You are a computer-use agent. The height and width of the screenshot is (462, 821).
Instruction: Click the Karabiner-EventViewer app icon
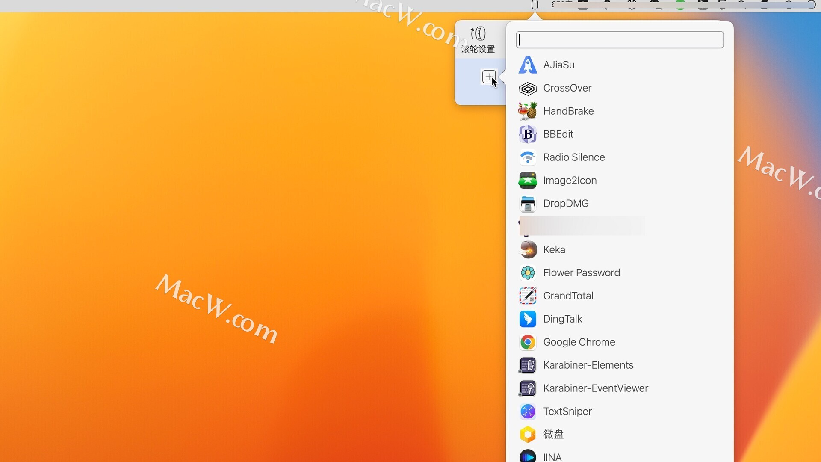pos(528,388)
